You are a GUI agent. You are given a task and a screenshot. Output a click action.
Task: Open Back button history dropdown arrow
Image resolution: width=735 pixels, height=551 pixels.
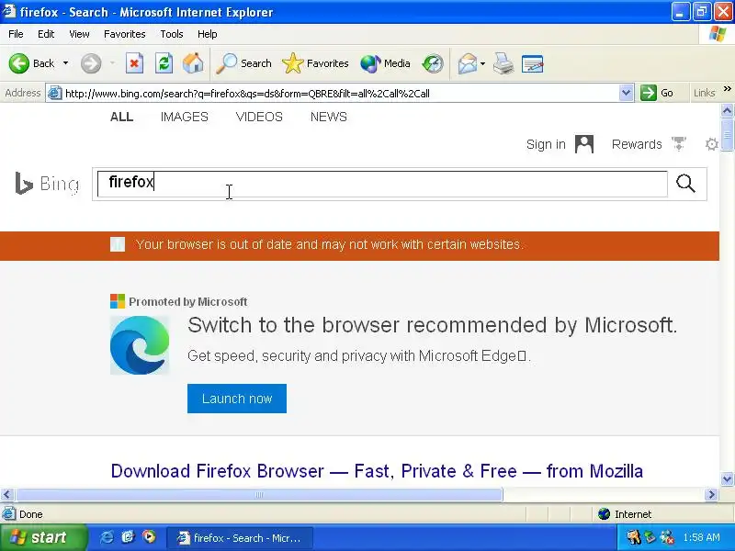(x=65, y=63)
